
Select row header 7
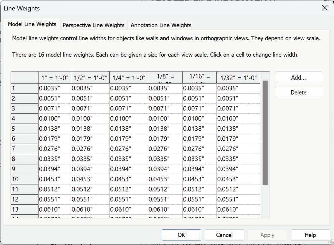[x=25, y=149]
